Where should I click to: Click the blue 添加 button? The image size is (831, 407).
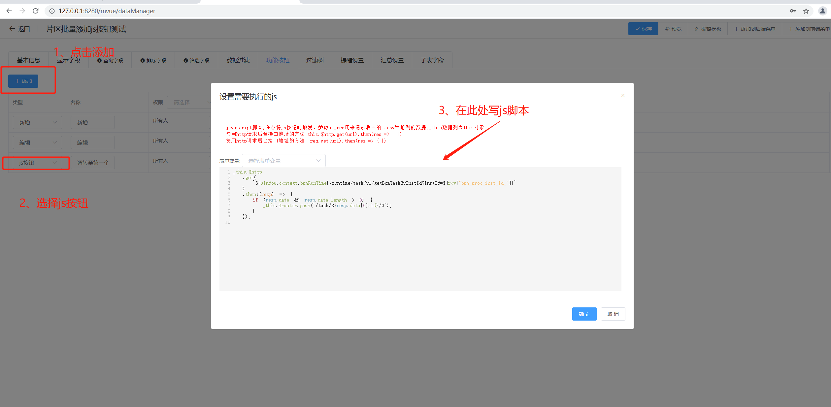(x=23, y=81)
